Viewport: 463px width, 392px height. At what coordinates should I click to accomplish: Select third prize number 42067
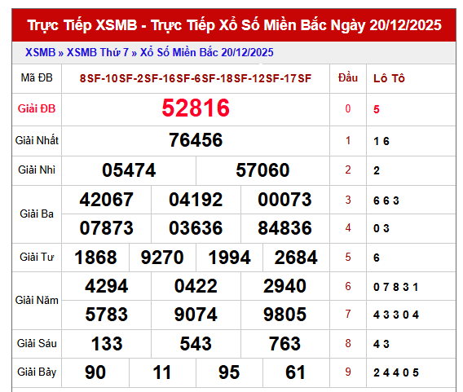106,200
